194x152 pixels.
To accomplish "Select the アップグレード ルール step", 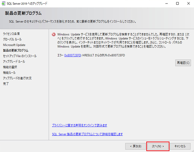I will tap(14, 62).
